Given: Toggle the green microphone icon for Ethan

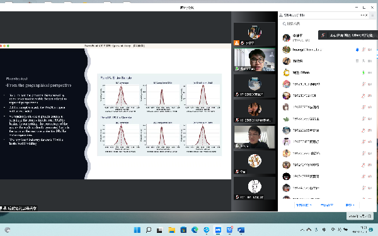Looking at the screenshot, I should (364, 72).
